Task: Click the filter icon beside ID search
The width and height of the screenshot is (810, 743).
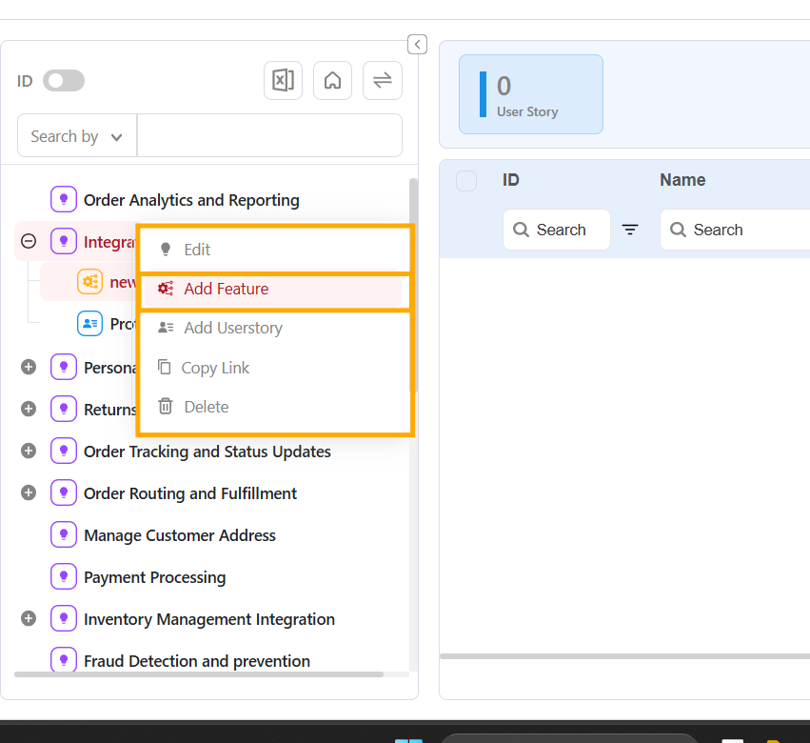Action: tap(630, 230)
